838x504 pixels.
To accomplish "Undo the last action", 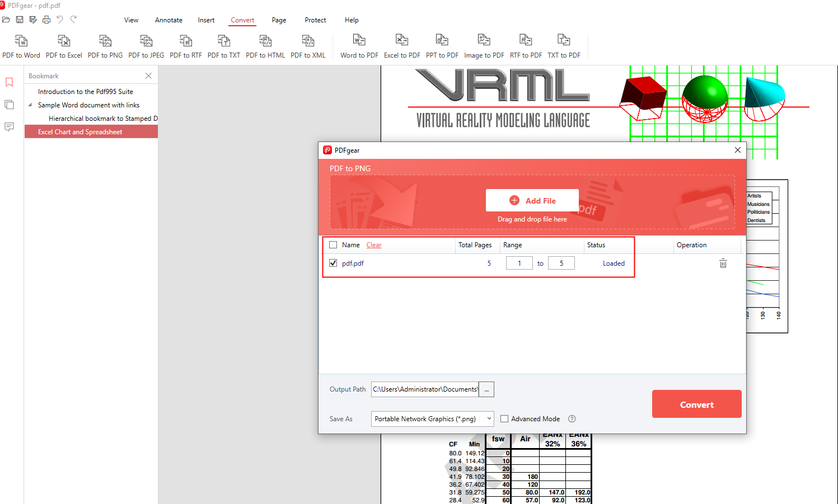I will point(60,20).
